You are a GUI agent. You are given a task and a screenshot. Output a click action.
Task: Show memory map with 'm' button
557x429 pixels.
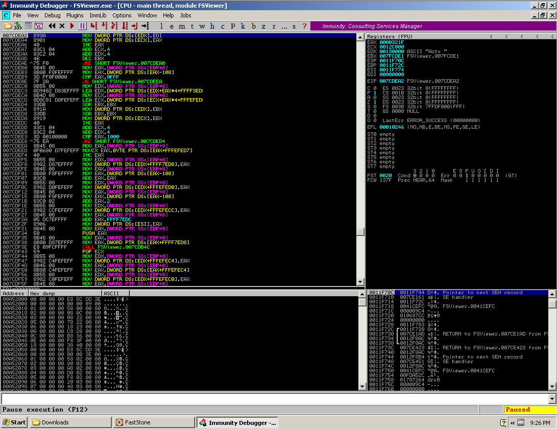click(182, 26)
